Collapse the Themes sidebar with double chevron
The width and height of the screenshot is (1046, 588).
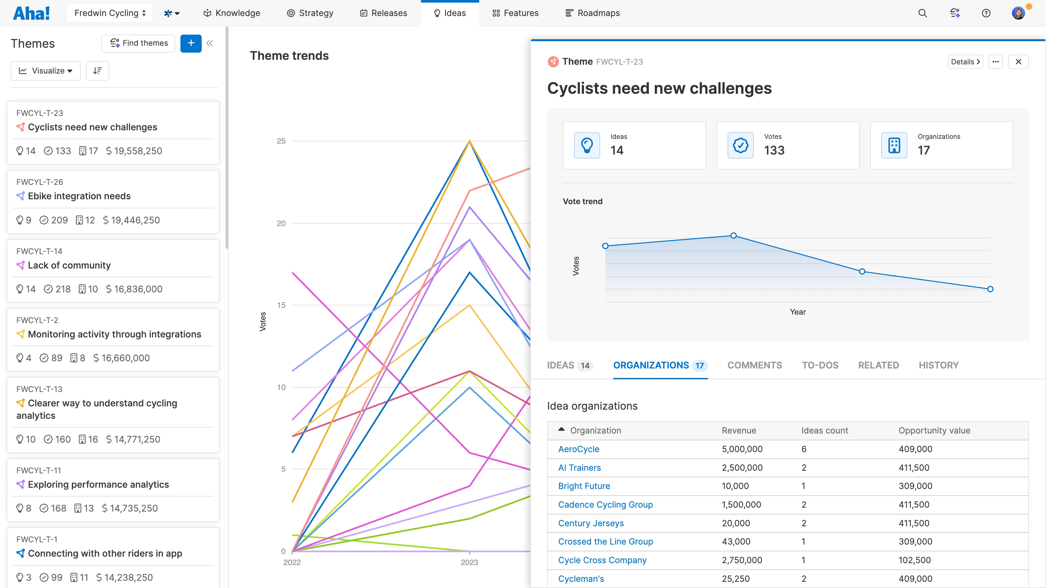pyautogui.click(x=210, y=43)
